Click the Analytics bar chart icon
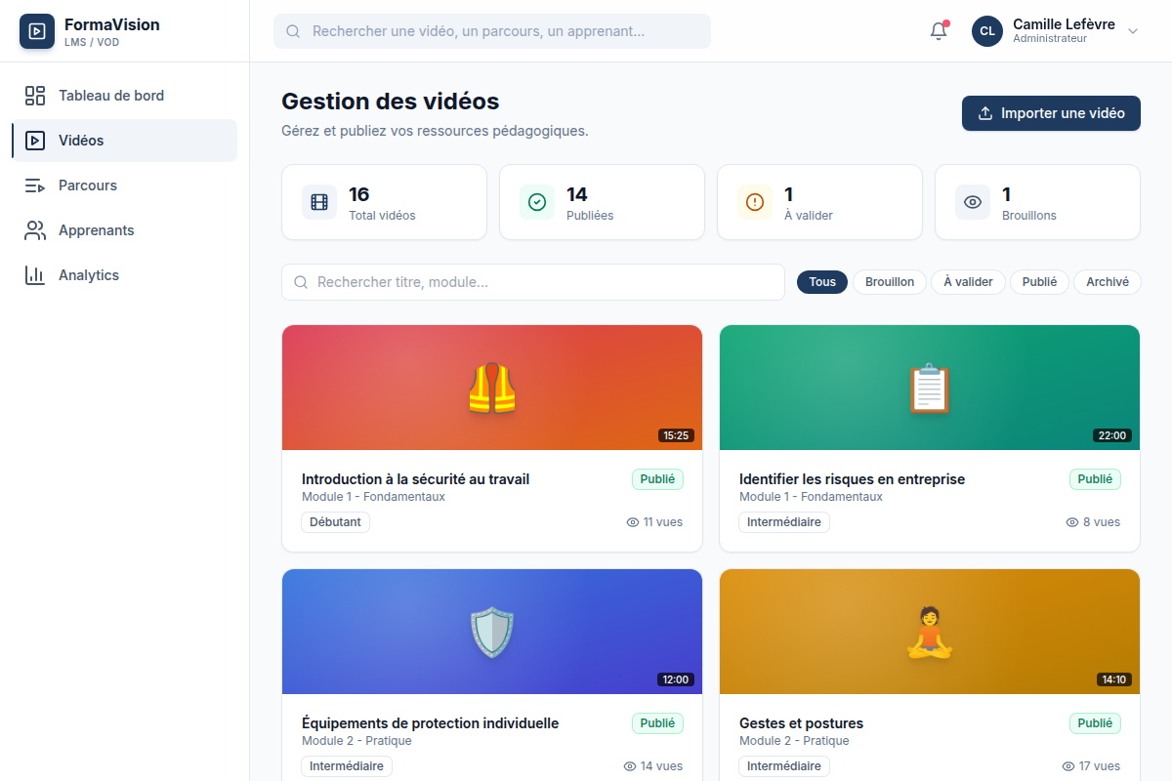This screenshot has height=781, width=1172. click(35, 275)
